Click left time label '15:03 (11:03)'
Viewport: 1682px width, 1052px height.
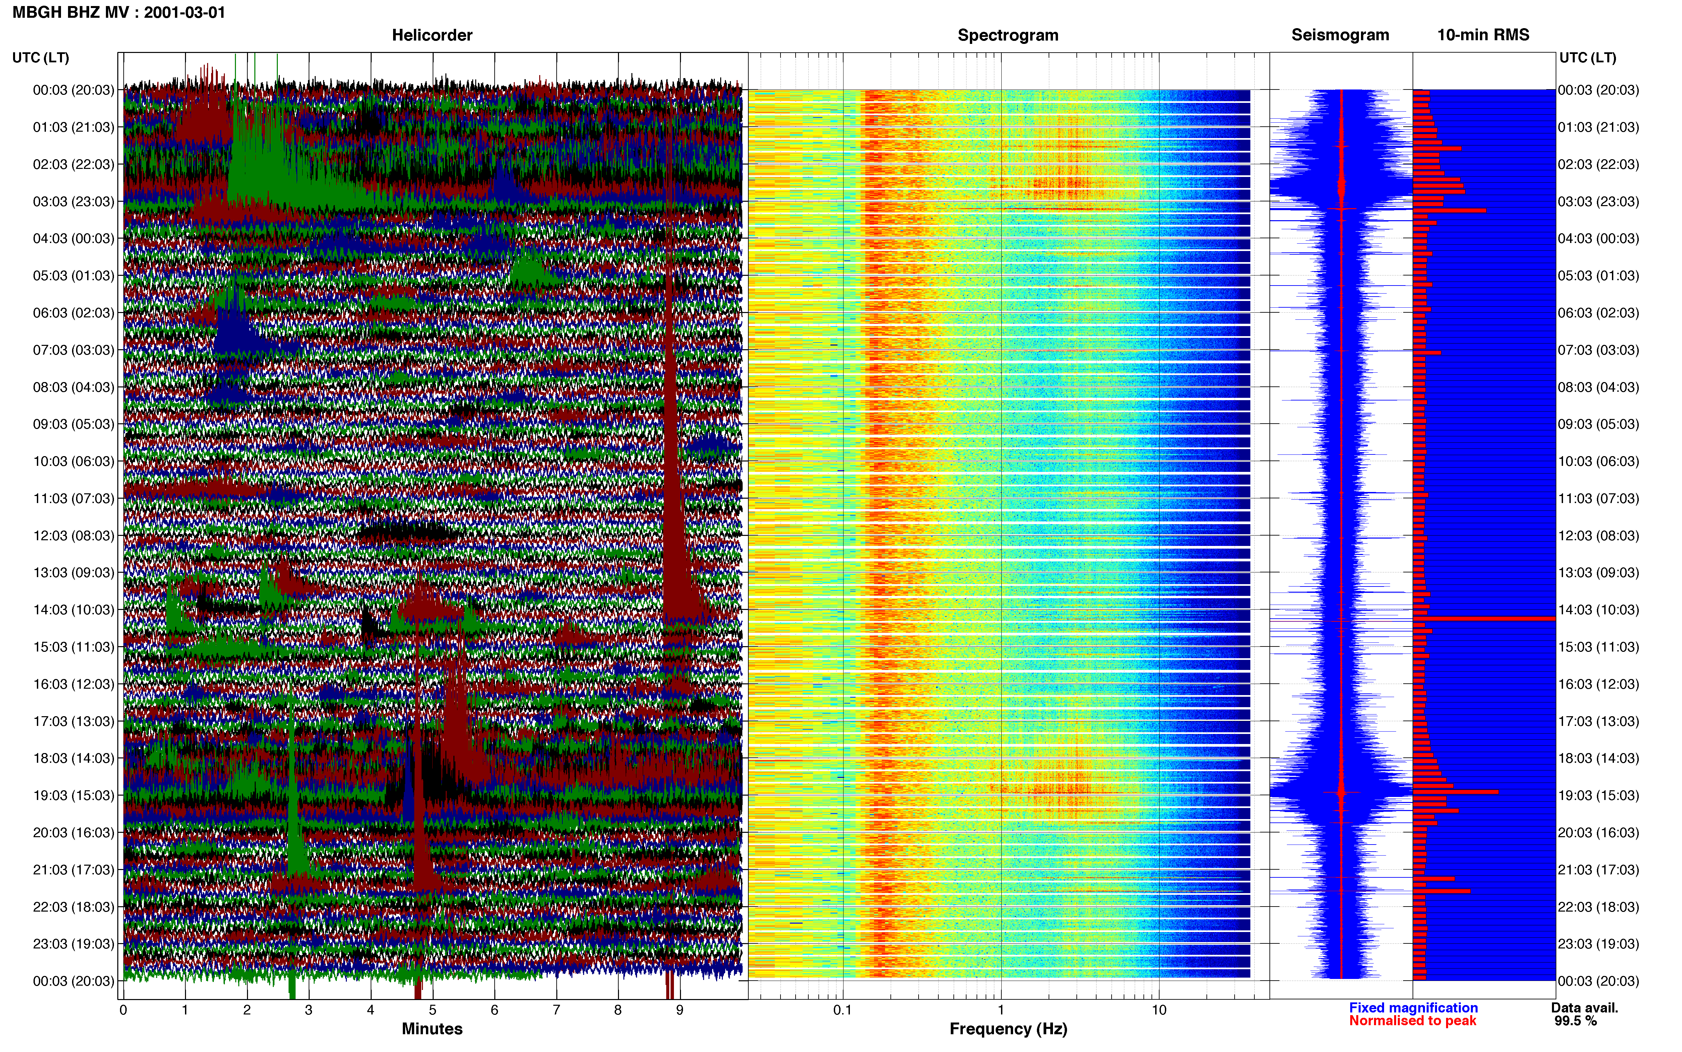pyautogui.click(x=73, y=647)
